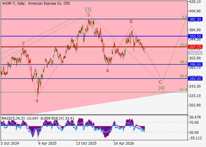Click the 290.00 blue price label
206x147 pixels.
point(195,65)
